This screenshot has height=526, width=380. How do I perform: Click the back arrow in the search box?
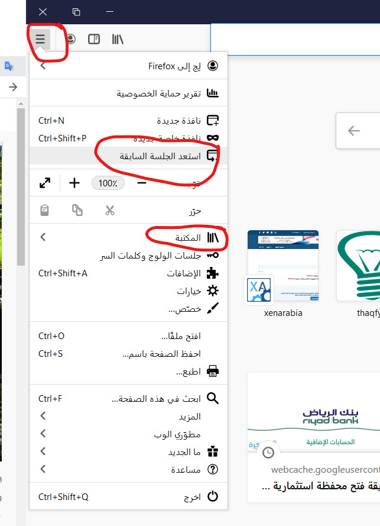354,131
